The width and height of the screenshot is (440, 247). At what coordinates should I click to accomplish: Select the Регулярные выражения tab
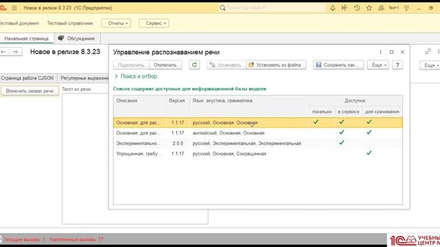[x=84, y=78]
